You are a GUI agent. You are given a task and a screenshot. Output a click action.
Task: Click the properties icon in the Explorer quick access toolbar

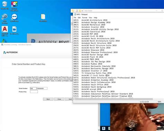coord(77,11)
